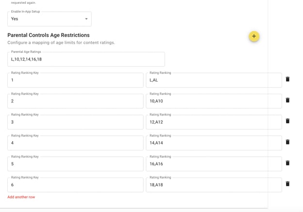Edit the Rating Ranking field L,AL
This screenshot has height=212, width=303.
pyautogui.click(x=214, y=80)
